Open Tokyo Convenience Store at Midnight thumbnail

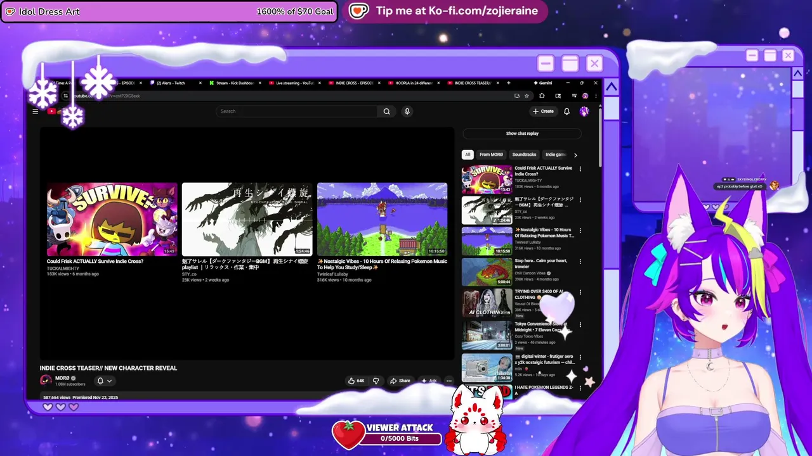487,335
